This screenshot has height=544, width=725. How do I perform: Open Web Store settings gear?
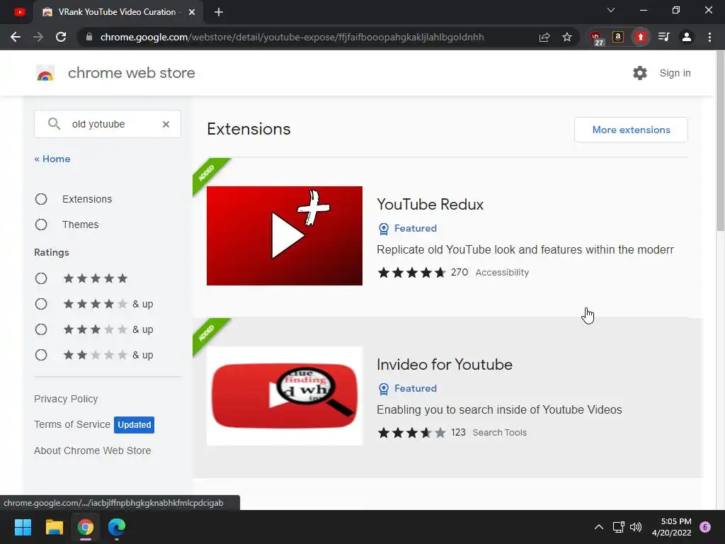(640, 73)
